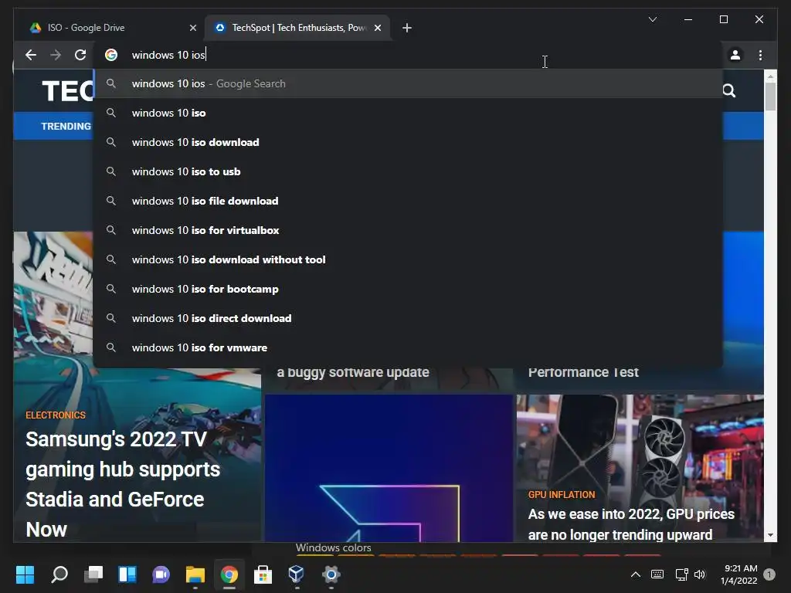Screen dimensions: 791x593
Task: Open network status tray icon
Action: (x=681, y=574)
